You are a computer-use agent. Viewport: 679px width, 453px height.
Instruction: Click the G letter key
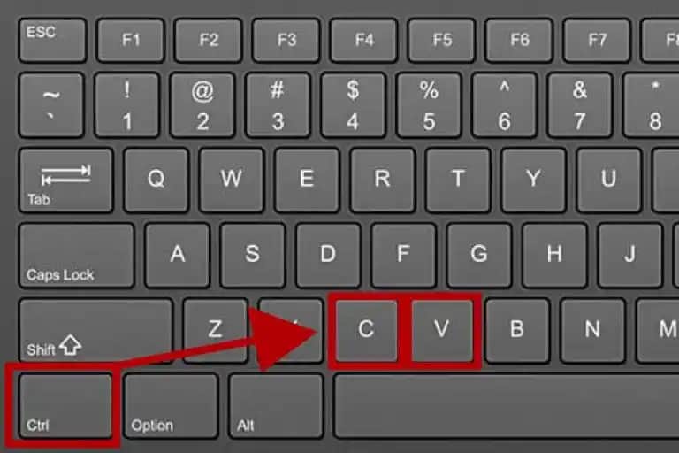[479, 256]
